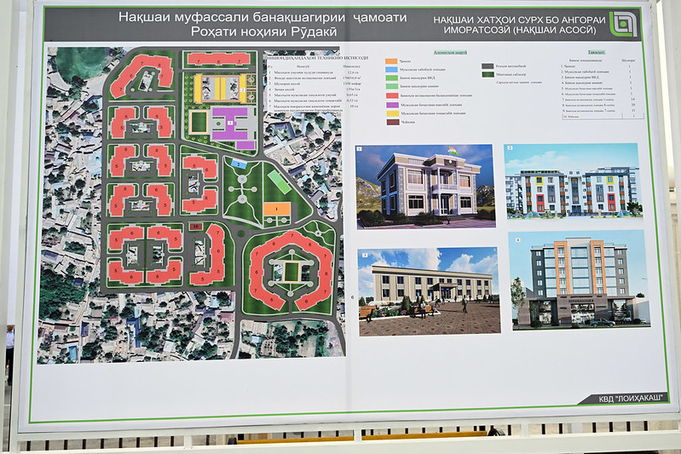Open rendering 1 of the two-story building with flag
Viewport: 681px width, 454px height.
tap(424, 186)
